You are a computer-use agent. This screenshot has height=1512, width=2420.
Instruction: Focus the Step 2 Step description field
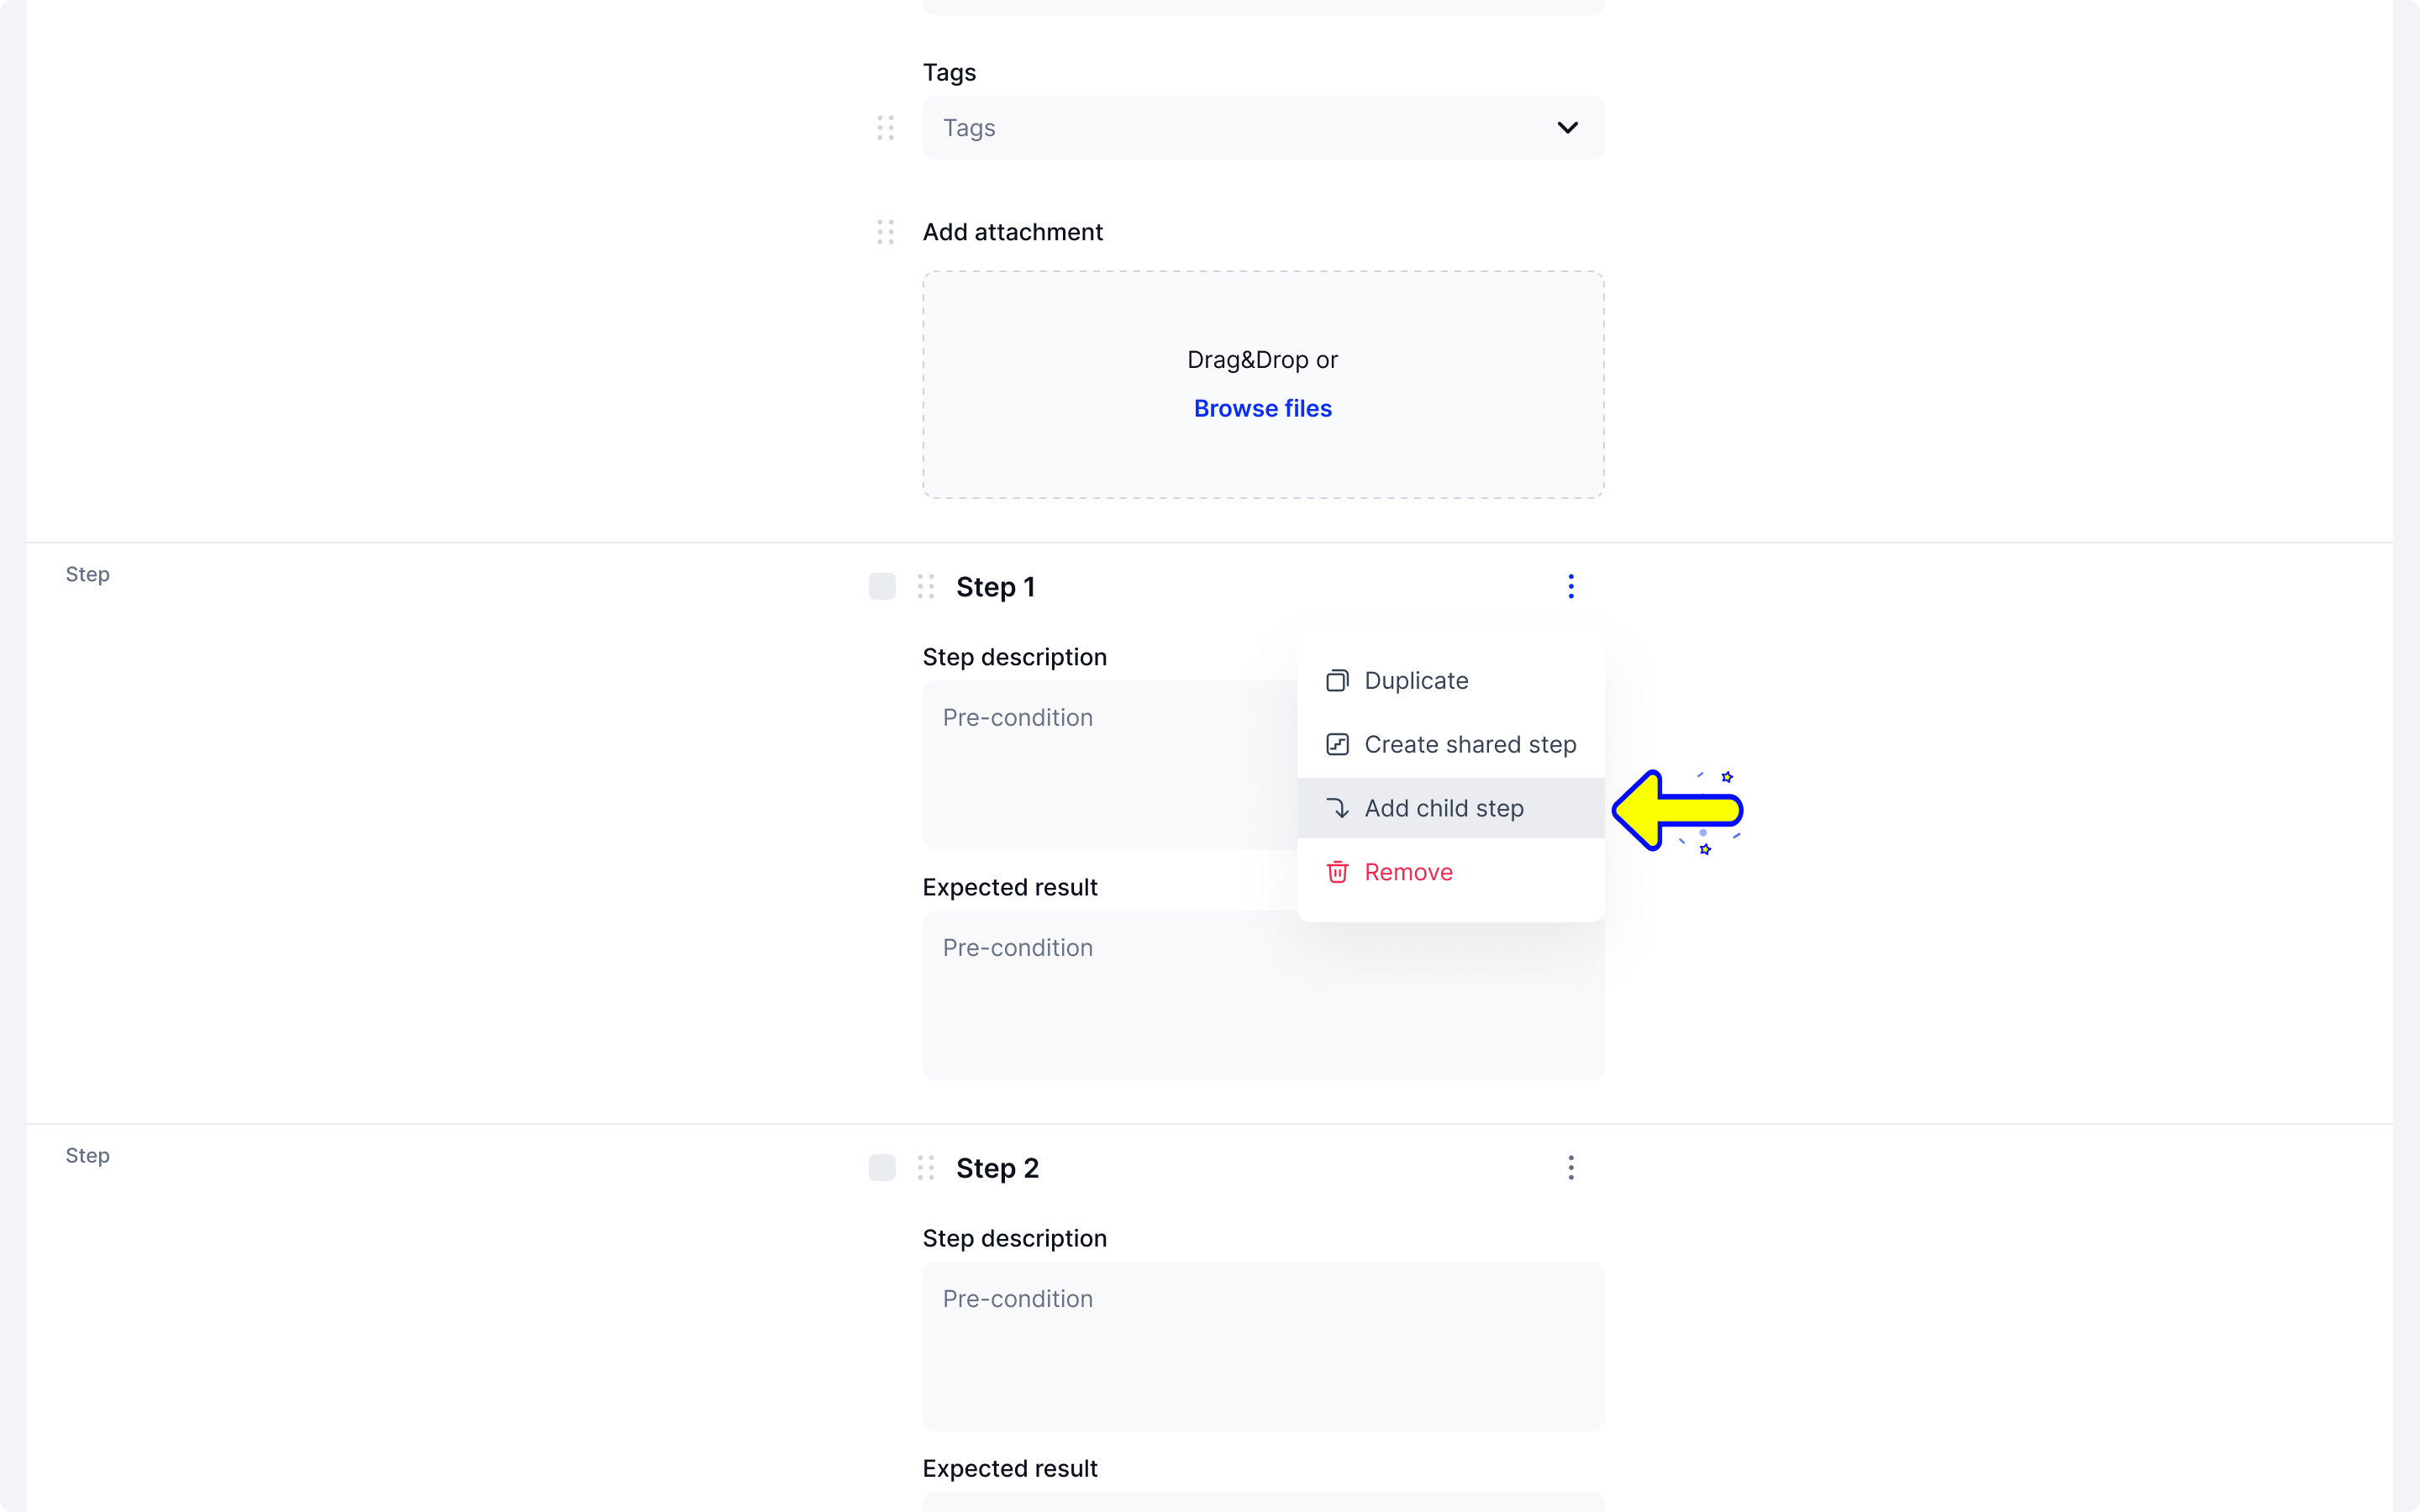click(x=1263, y=1346)
